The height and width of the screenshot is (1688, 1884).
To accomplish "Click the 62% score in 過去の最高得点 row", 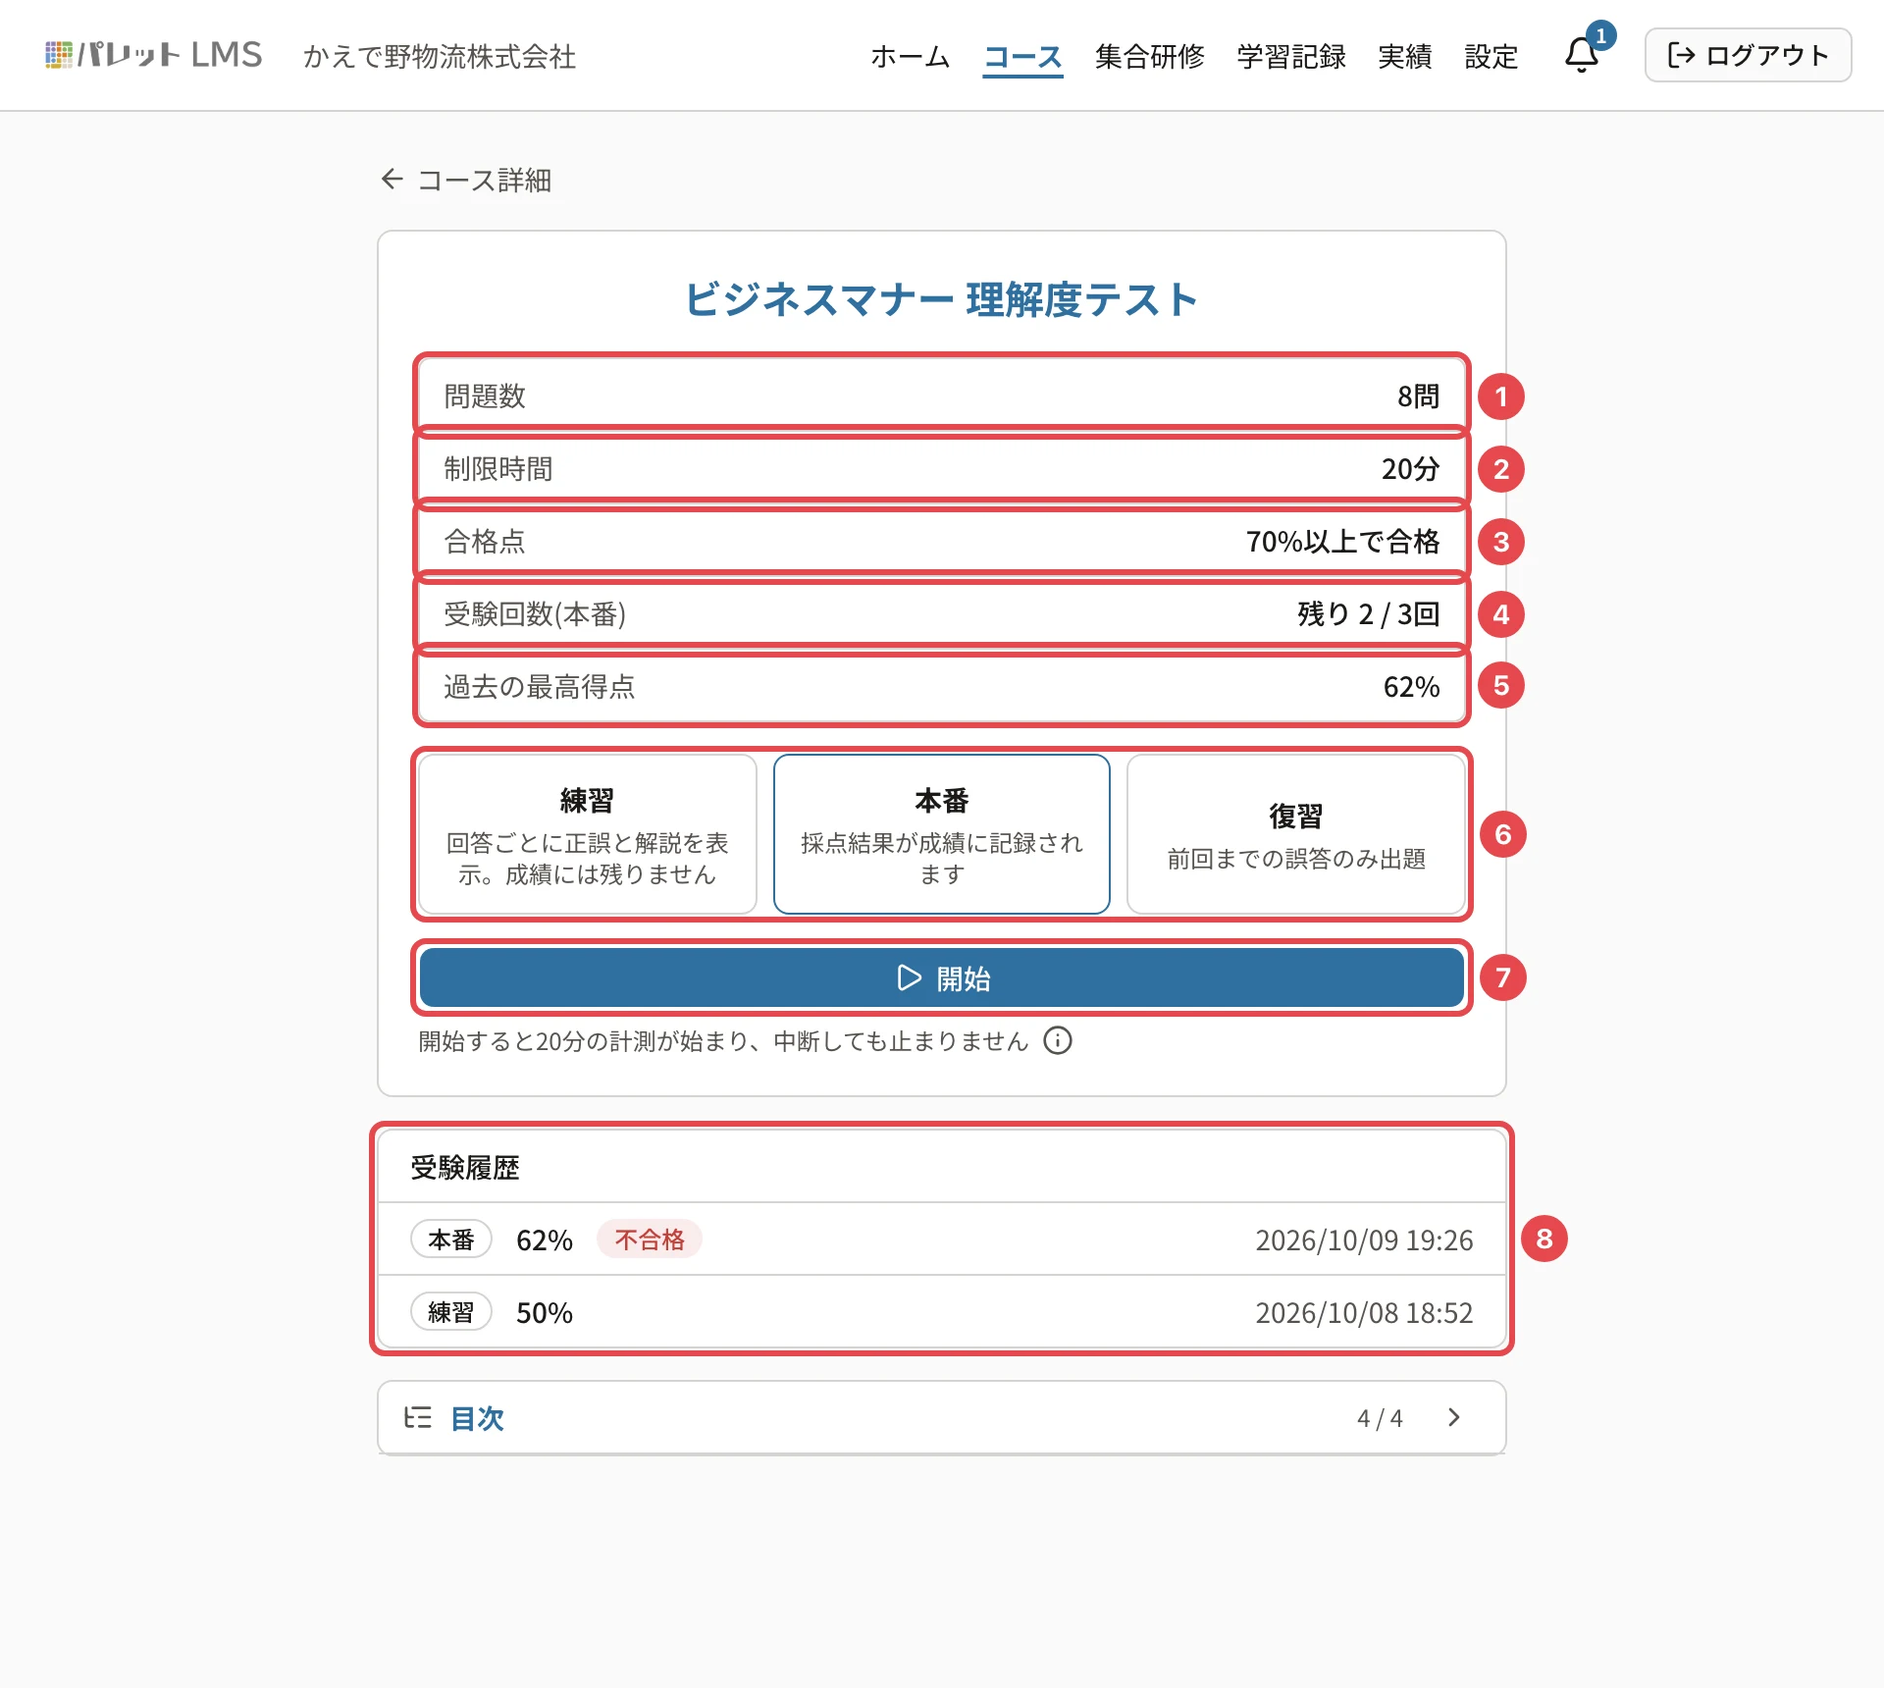I will (x=1411, y=686).
